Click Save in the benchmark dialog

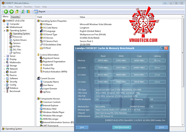82,127
